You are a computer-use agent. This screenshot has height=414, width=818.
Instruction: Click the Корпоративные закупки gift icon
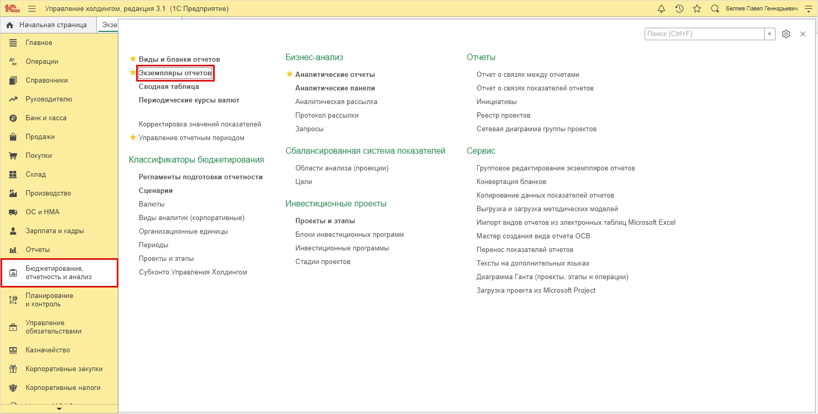[14, 369]
